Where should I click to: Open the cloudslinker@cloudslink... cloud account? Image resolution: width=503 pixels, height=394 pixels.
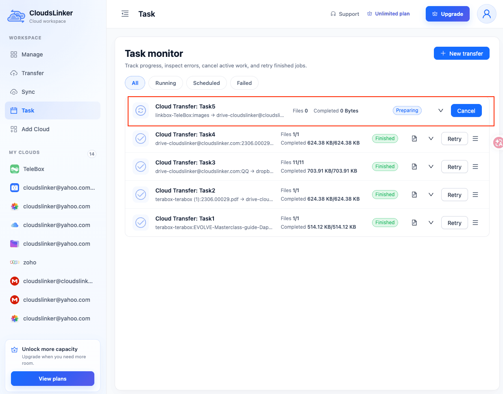52,281
